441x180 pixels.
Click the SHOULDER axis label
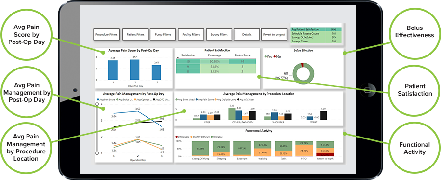278,122
